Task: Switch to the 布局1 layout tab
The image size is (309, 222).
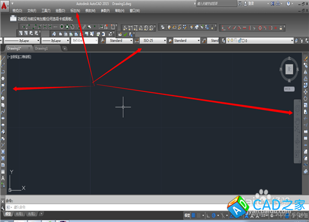Action: pyautogui.click(x=20, y=214)
